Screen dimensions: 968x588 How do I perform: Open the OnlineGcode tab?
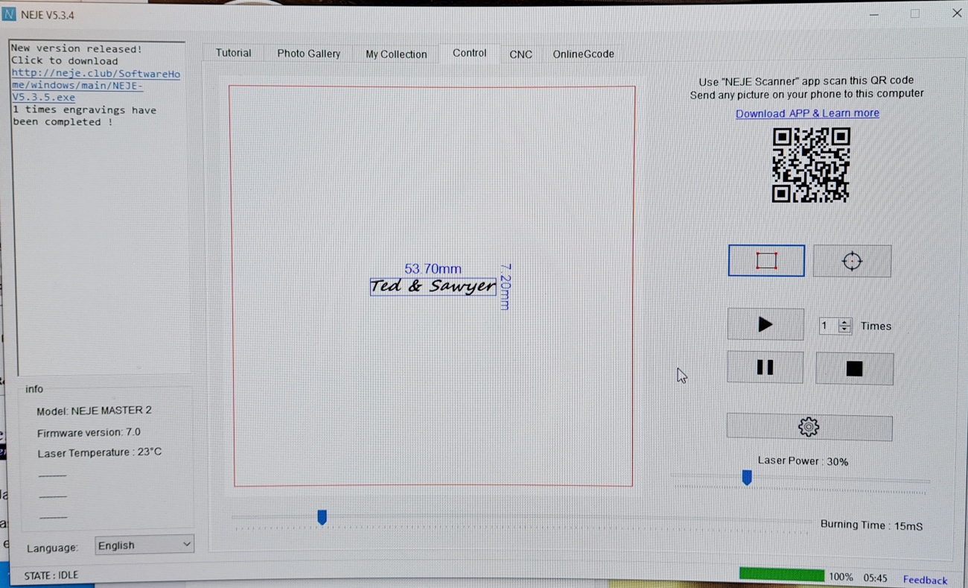pyautogui.click(x=583, y=54)
